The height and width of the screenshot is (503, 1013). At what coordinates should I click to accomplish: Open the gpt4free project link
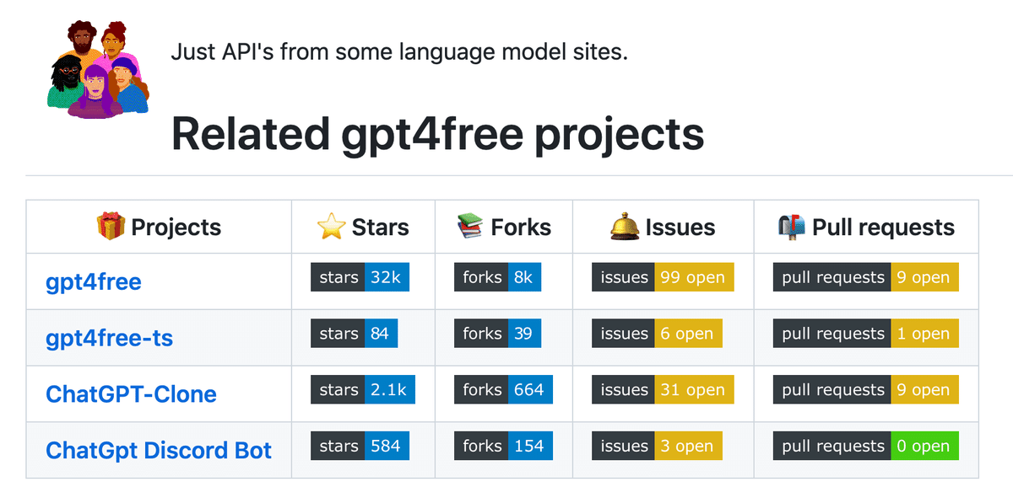(x=93, y=282)
